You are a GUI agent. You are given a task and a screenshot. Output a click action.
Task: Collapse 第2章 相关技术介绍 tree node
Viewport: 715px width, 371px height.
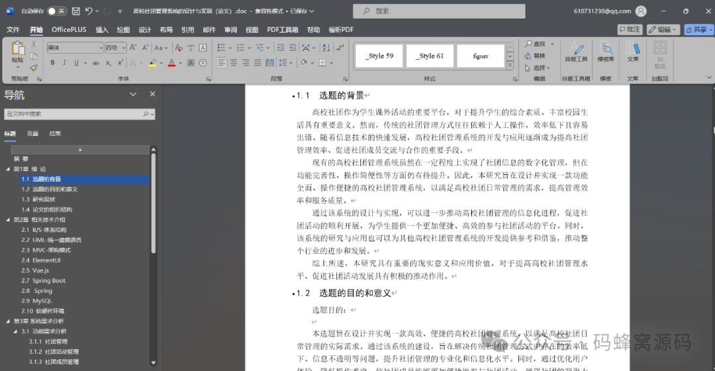(x=8, y=219)
